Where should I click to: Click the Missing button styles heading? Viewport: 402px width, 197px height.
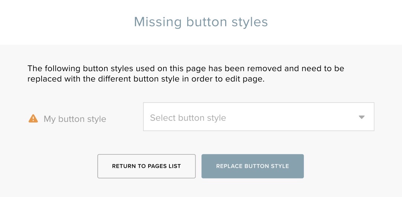pyautogui.click(x=201, y=22)
